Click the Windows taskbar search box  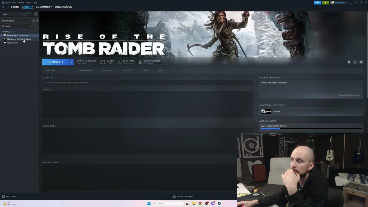click(x=168, y=204)
